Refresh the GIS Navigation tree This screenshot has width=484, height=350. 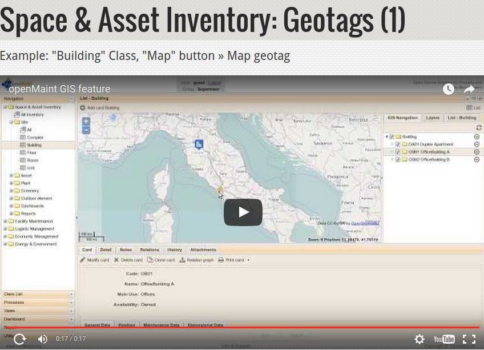(x=479, y=127)
